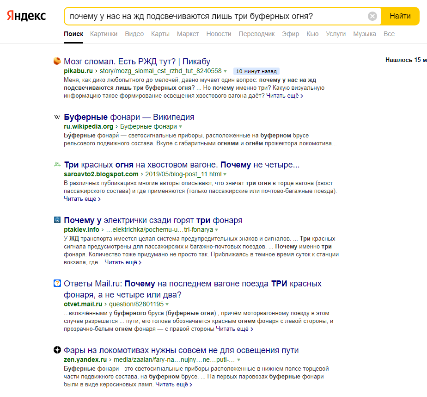The width and height of the screenshot is (427, 397).
Task: Go to the Карты tab
Action: pos(160,34)
